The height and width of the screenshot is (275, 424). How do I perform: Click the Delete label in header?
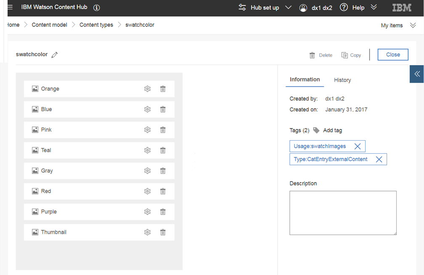(x=326, y=55)
